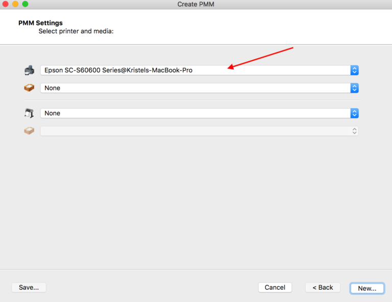Click the Create PMM window title
This screenshot has height=302, width=392.
pyautogui.click(x=196, y=4)
